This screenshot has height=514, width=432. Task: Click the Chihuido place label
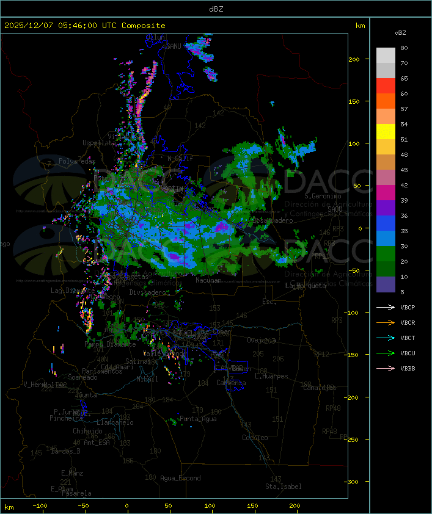87,431
